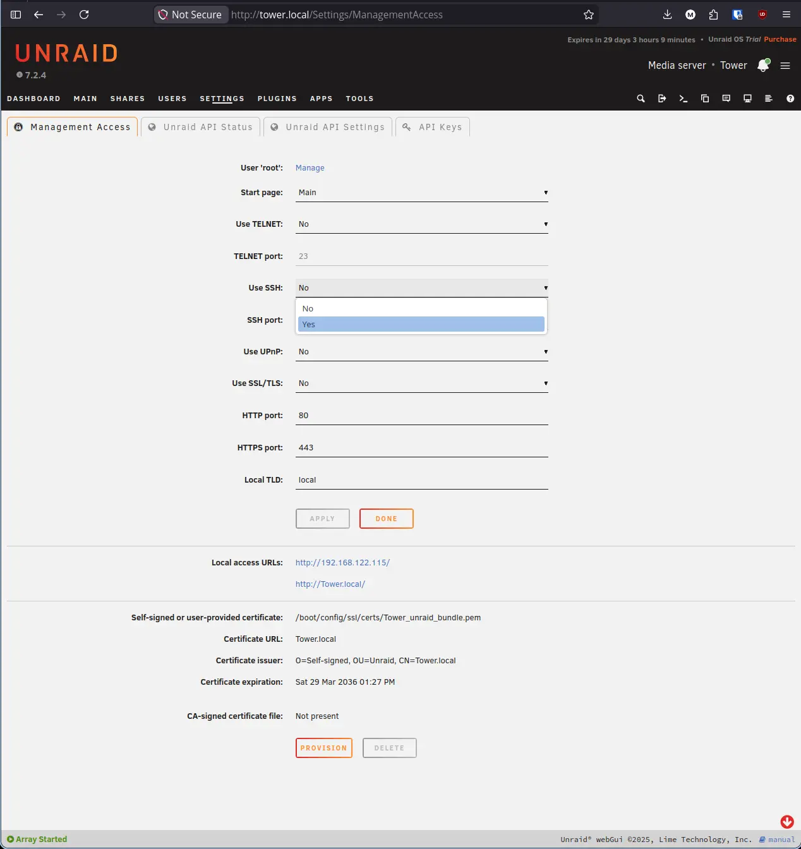This screenshot has width=801, height=849.
Task: Click the M extension icon in browser toolbar
Action: point(690,15)
